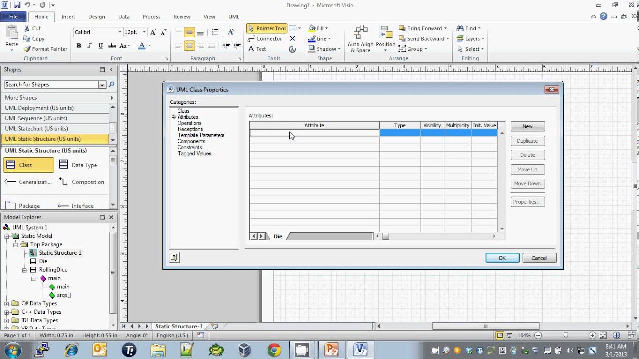
Task: Choose the Text tool
Action: pos(257,49)
